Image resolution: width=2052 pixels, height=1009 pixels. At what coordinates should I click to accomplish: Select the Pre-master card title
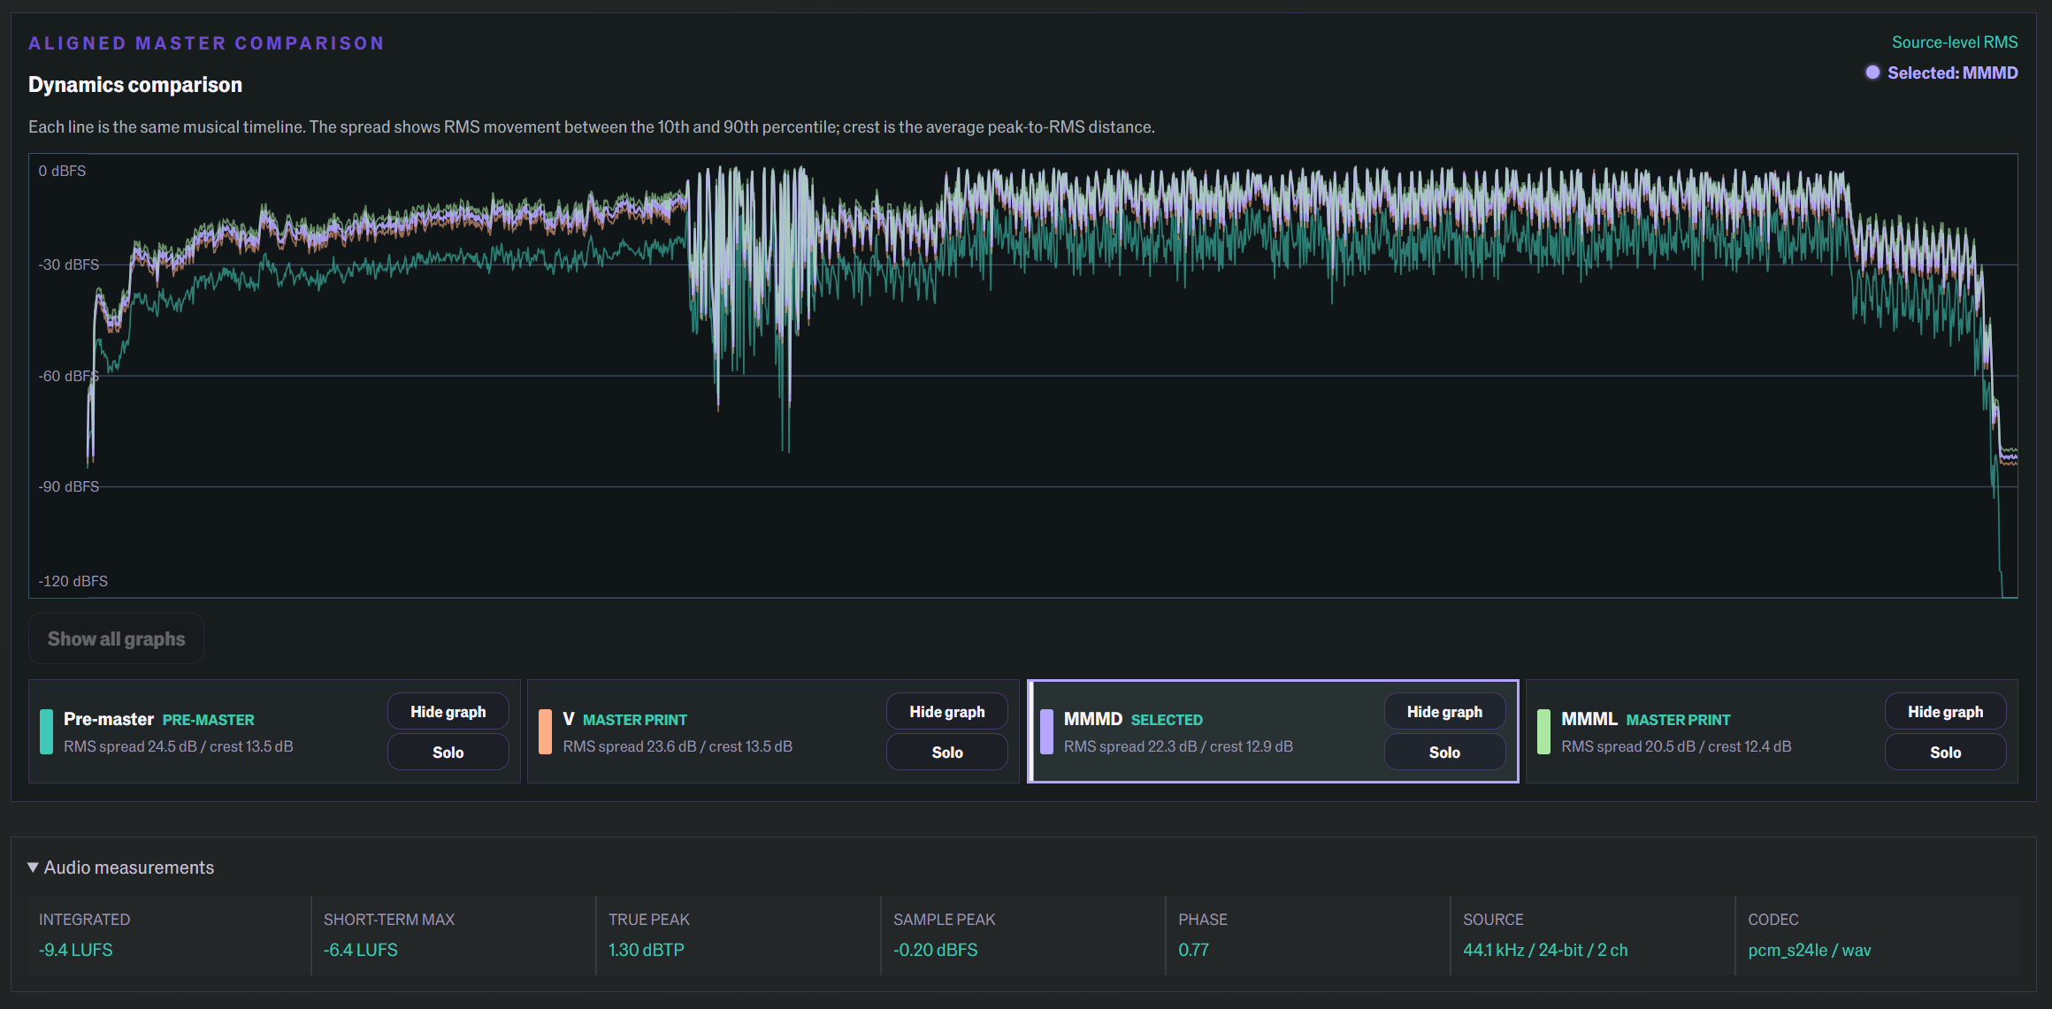coord(109,719)
